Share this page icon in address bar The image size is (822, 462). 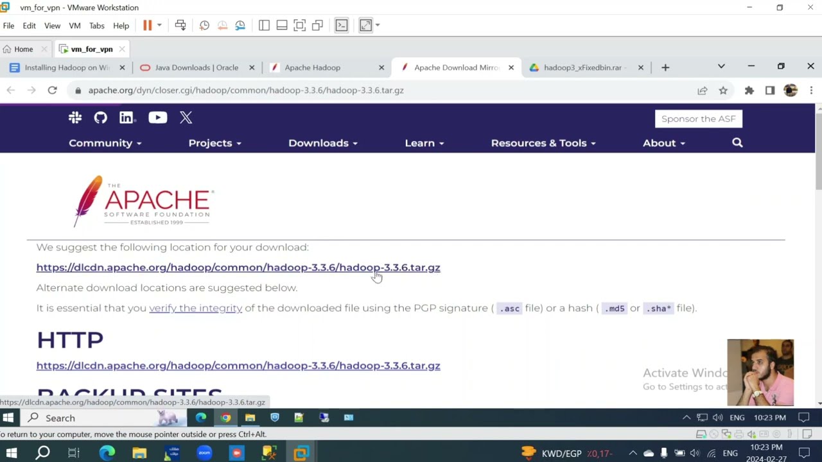[703, 90]
